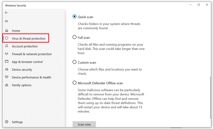213x129 pixels.
Task: Open Device security section
Action: point(22,70)
